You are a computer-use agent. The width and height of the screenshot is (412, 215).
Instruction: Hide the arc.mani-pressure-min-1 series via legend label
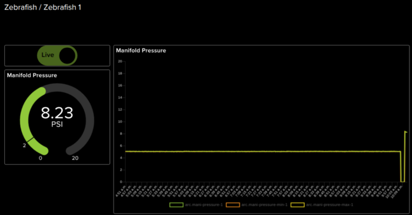click(264, 205)
